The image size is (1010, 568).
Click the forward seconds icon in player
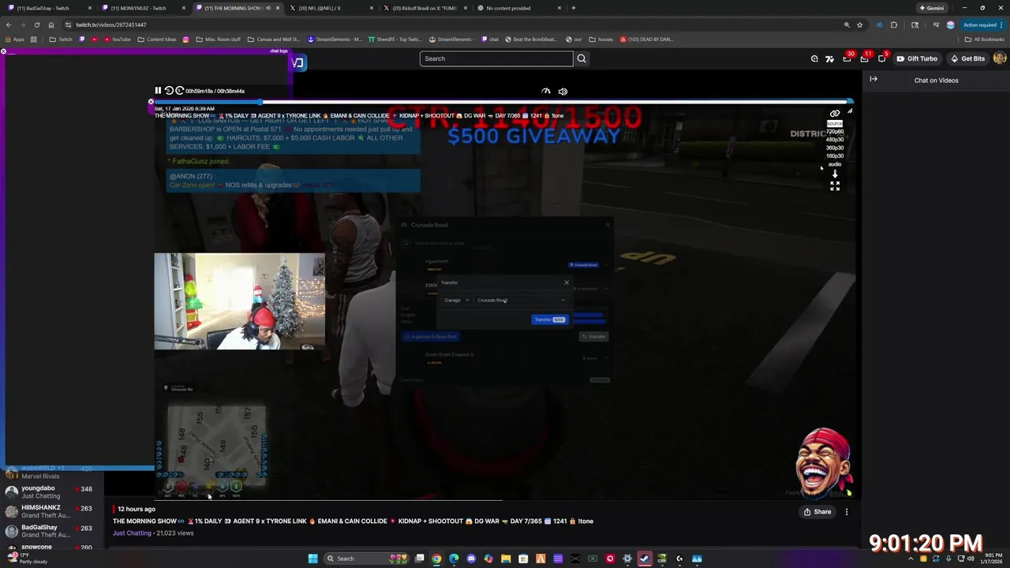point(179,91)
